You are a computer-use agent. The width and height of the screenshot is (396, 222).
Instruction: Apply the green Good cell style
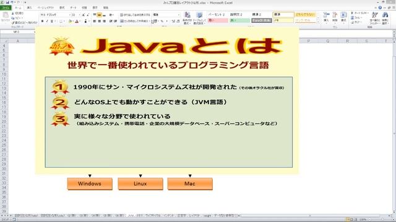(x=239, y=20)
